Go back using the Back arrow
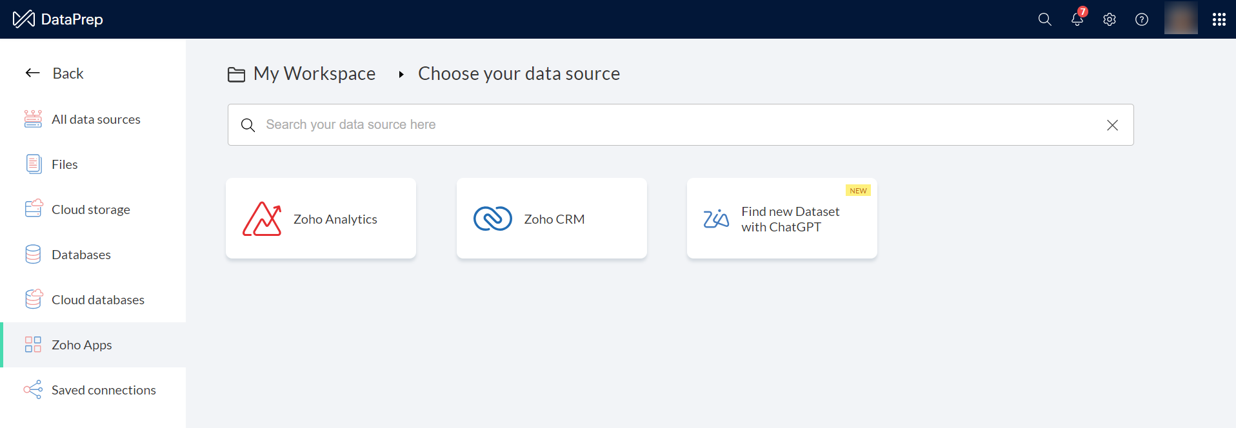1236x428 pixels. (x=55, y=73)
